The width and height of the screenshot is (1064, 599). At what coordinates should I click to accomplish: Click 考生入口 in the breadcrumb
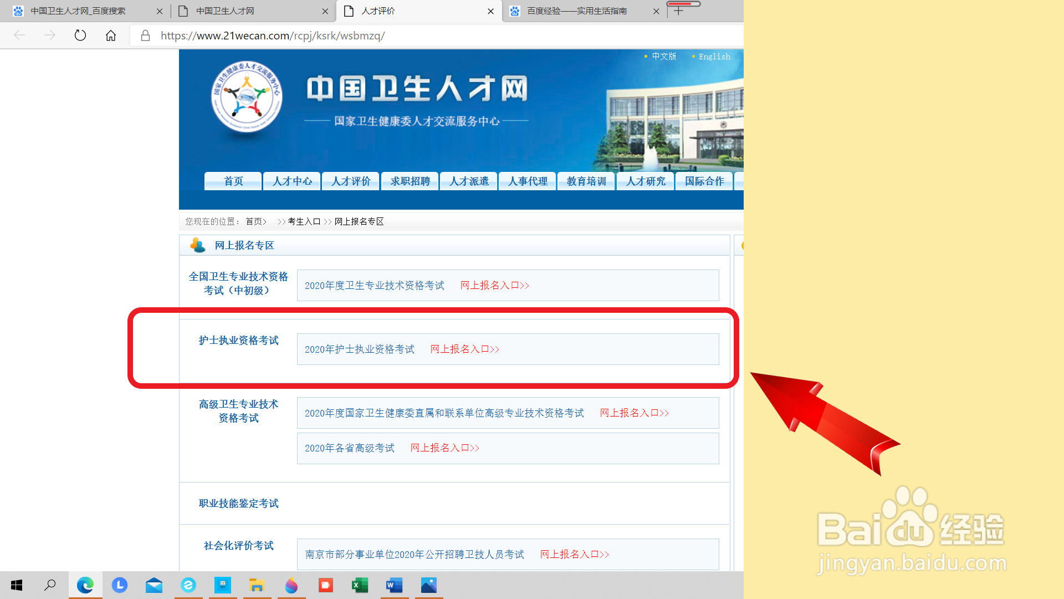(x=304, y=221)
